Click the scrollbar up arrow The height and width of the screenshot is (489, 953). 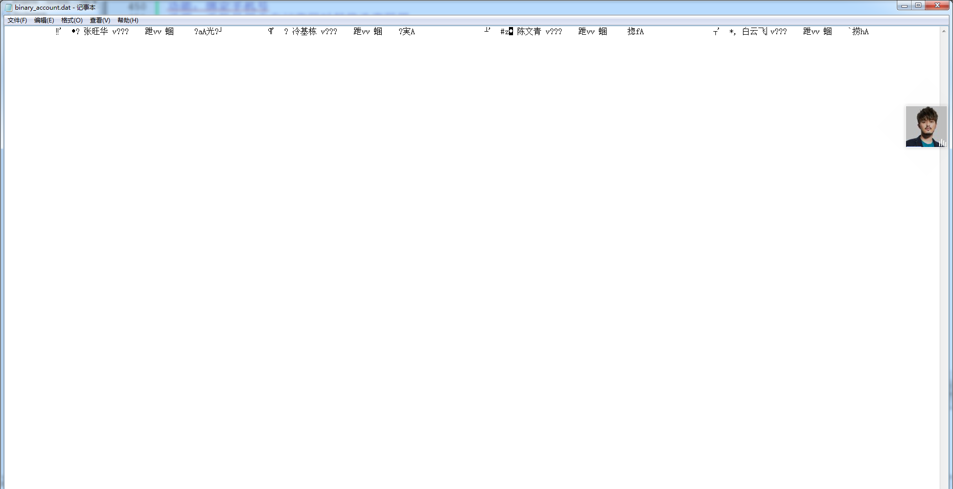point(944,31)
